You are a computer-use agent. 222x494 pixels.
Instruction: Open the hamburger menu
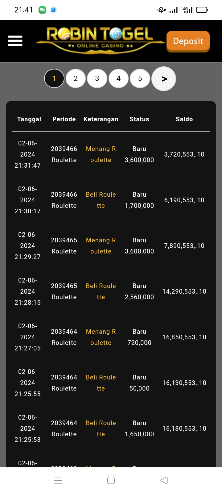coord(15,41)
